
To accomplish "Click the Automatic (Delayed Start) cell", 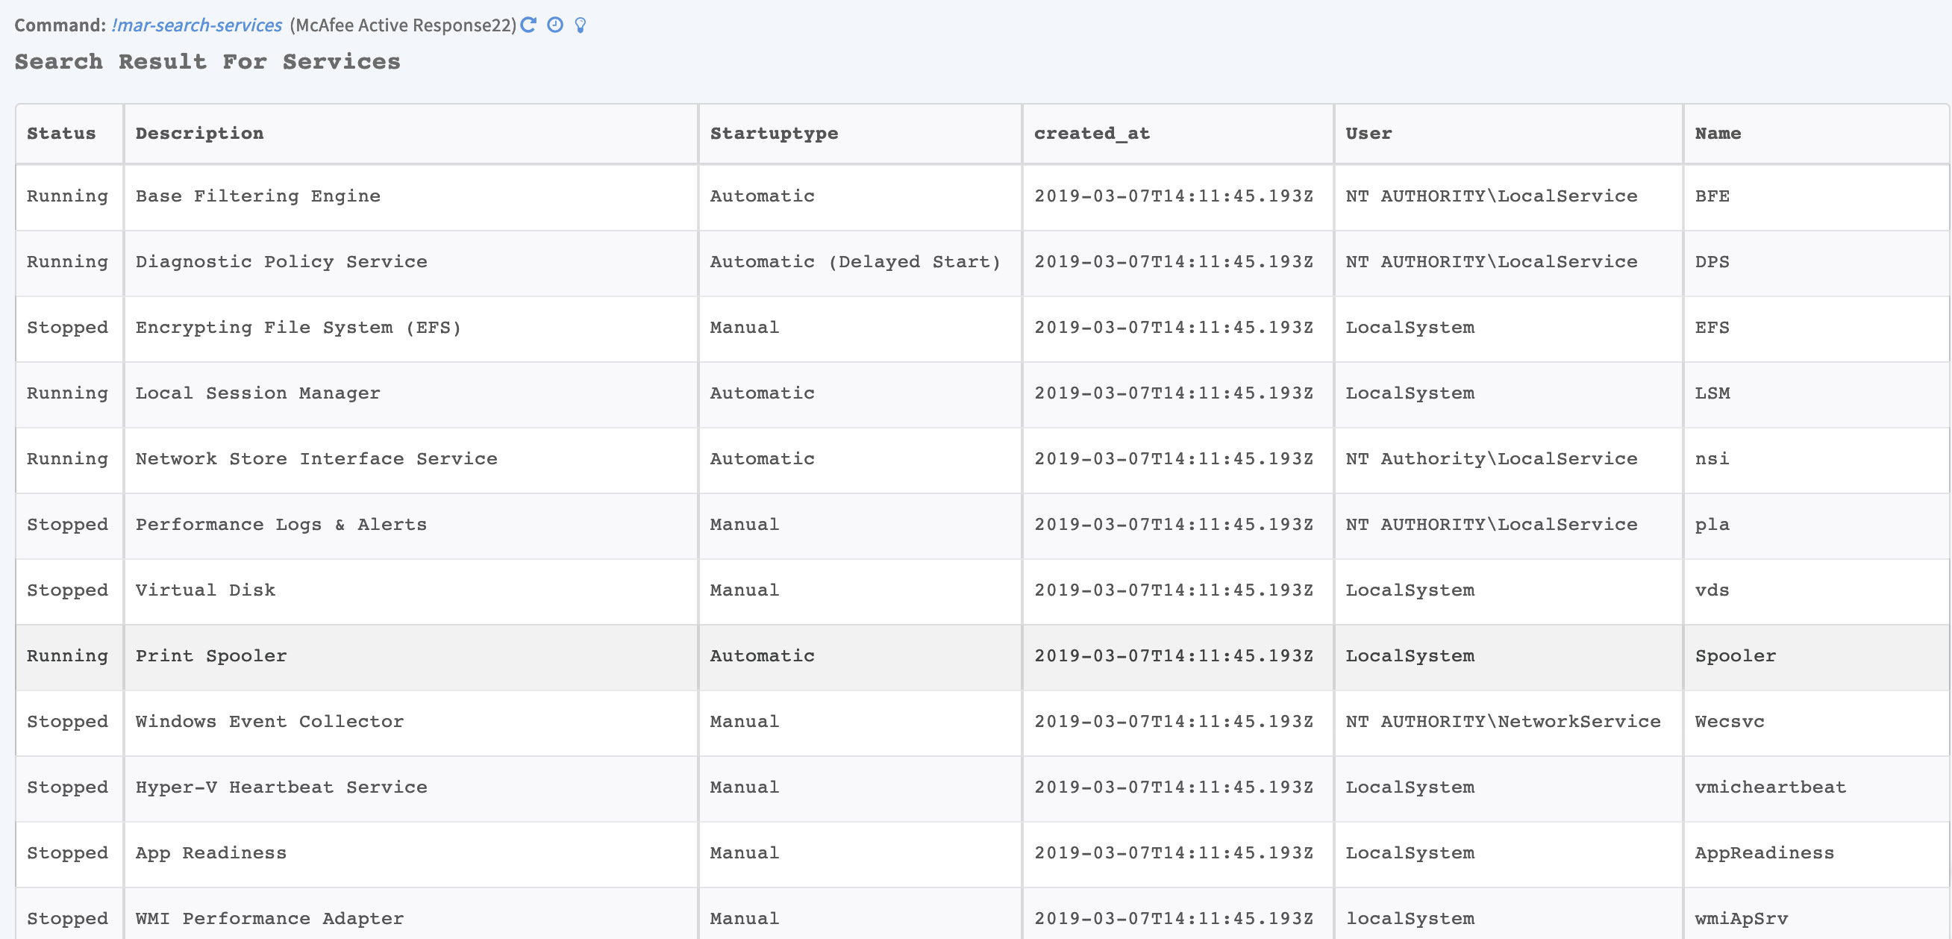I will [x=855, y=262].
